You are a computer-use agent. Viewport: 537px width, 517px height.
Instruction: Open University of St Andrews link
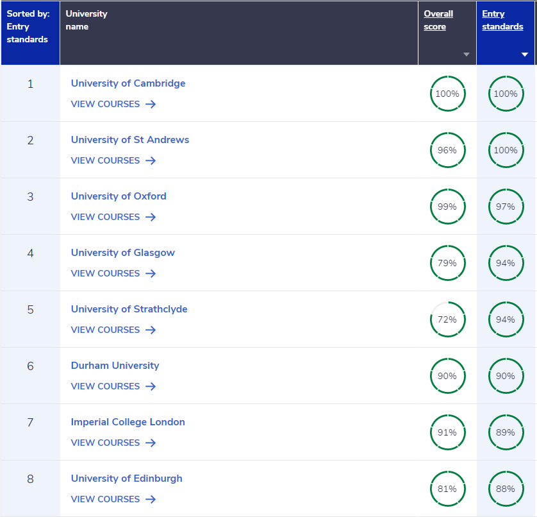[130, 140]
